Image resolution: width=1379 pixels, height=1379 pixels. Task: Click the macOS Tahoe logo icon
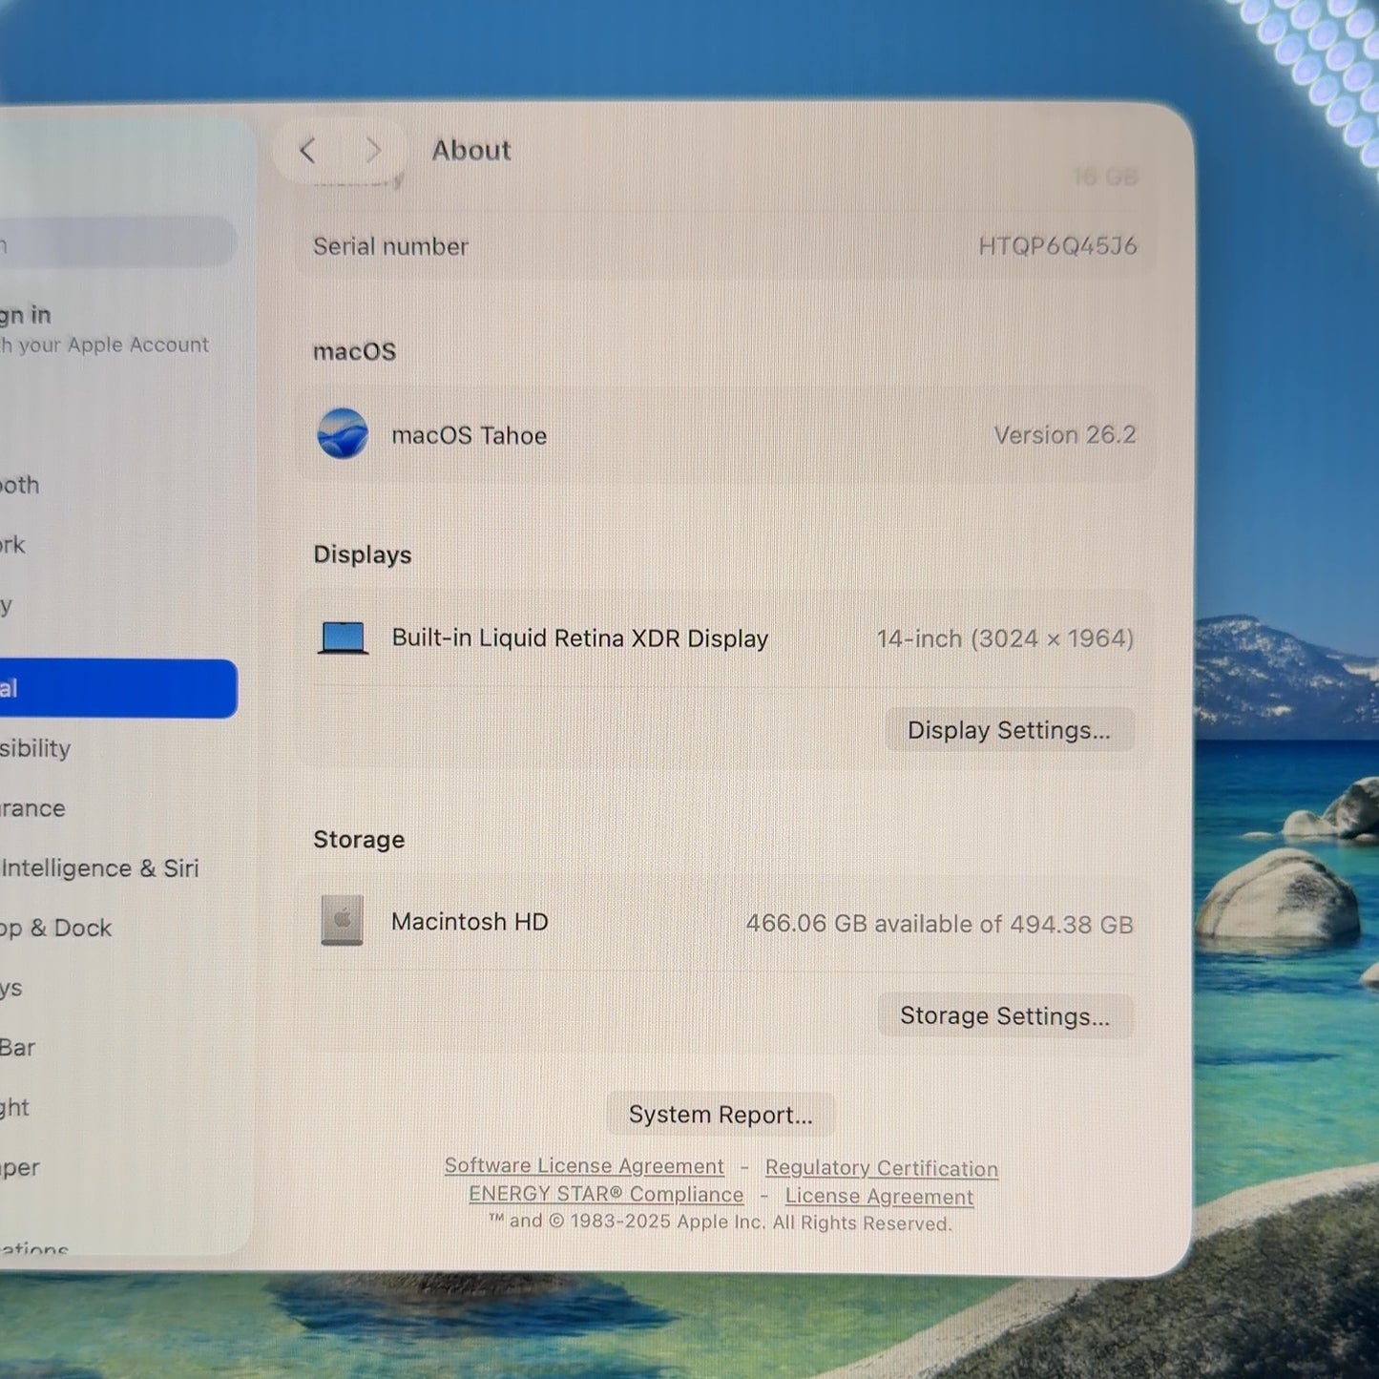point(343,434)
